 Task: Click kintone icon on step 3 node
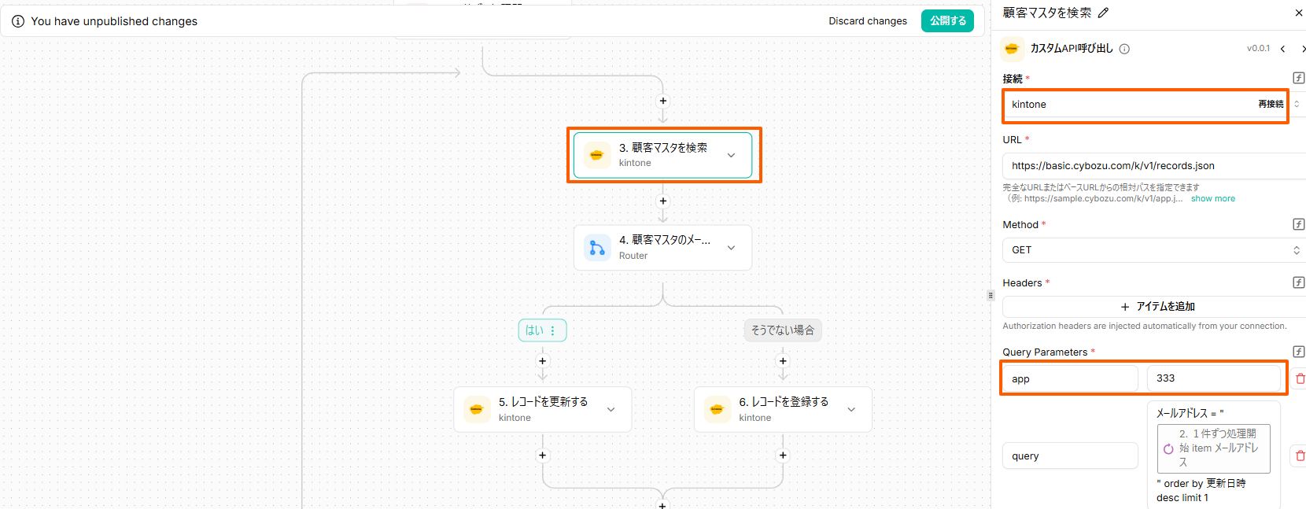(596, 155)
